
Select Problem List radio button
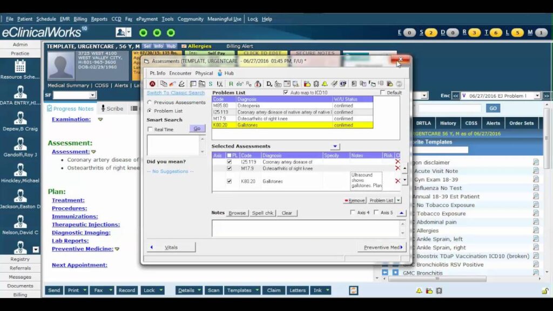150,111
